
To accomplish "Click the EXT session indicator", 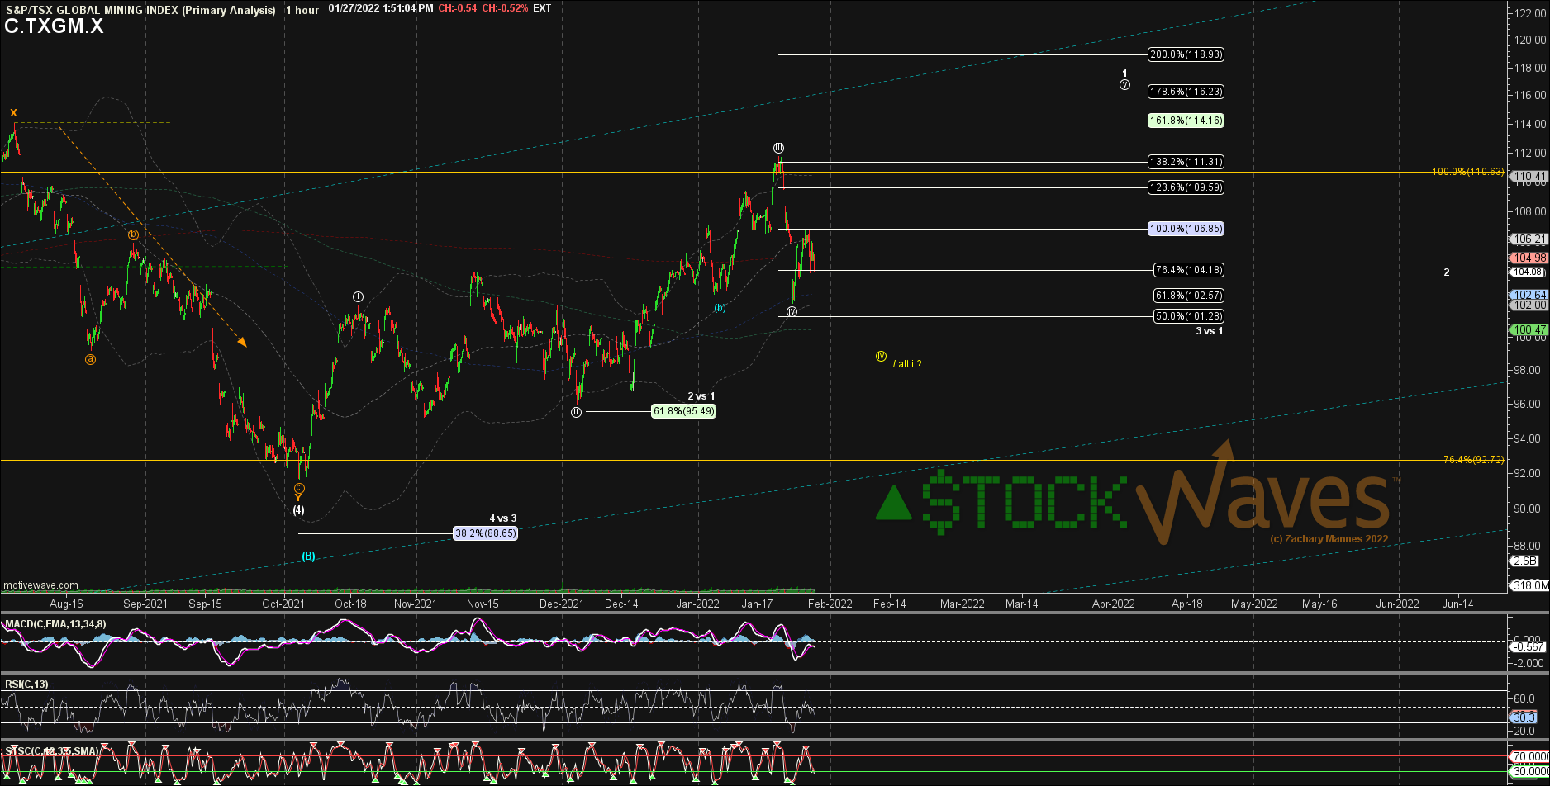I will point(542,8).
